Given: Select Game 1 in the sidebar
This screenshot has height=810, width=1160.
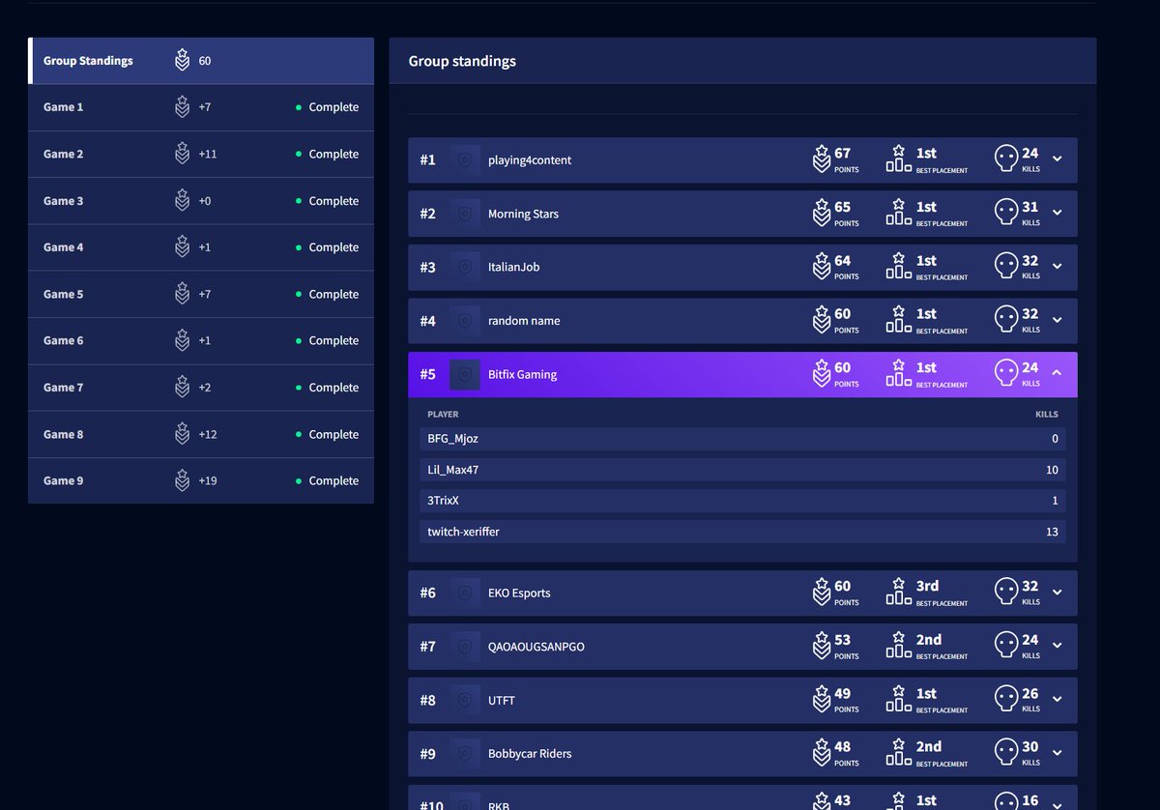Looking at the screenshot, I should 201,107.
